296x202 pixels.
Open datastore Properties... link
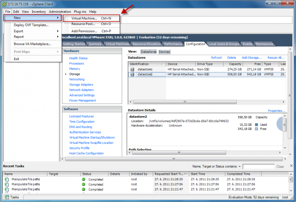[x=277, y=111]
